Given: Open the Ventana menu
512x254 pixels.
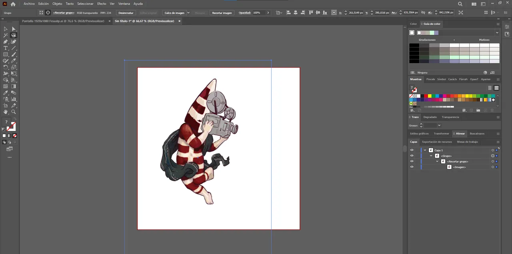Looking at the screenshot, I should pos(124,4).
